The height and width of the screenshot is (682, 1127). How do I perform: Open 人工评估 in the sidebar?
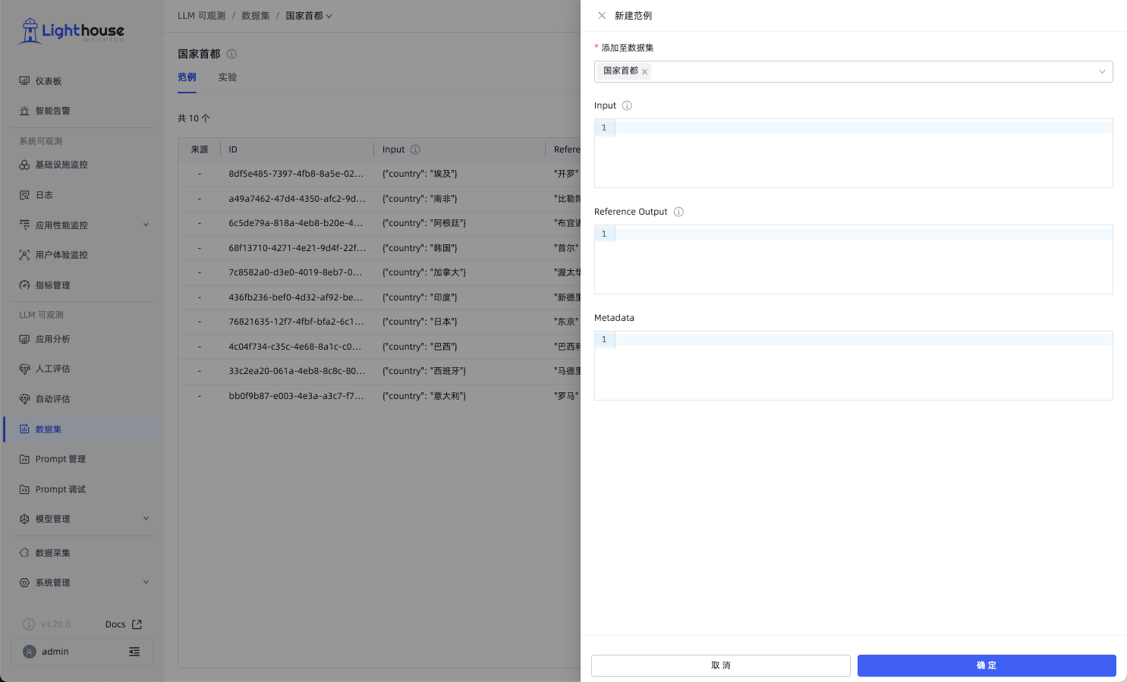pos(82,369)
